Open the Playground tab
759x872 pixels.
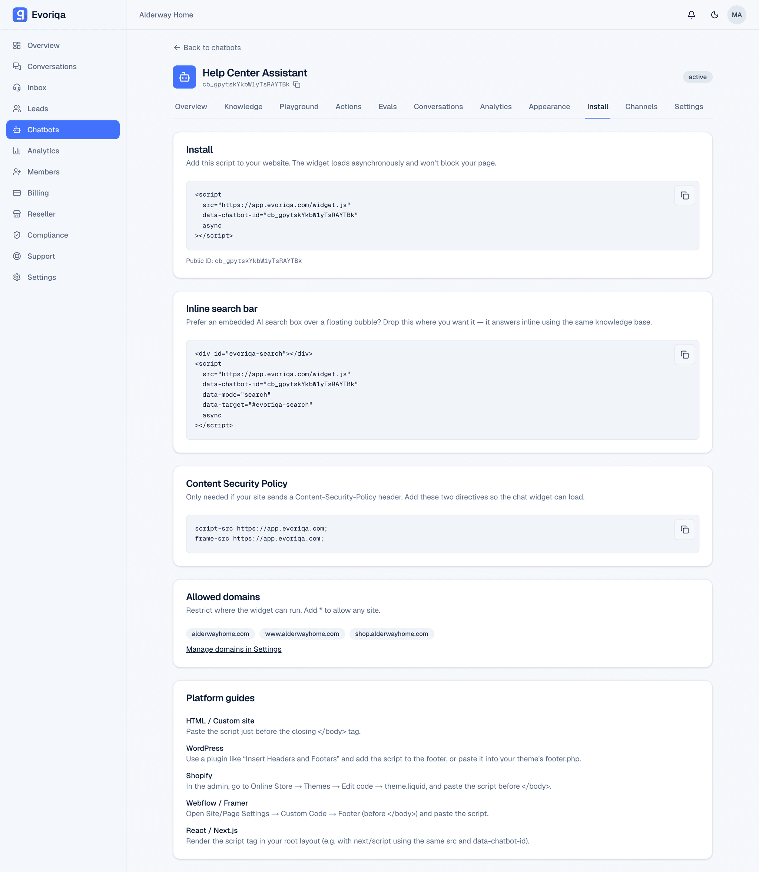coord(299,107)
